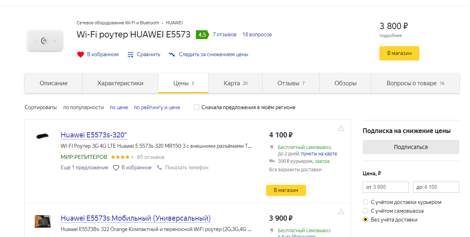470x237 pixels.
Task: Sort offers по рейтингу и цене
Action: click(x=157, y=108)
